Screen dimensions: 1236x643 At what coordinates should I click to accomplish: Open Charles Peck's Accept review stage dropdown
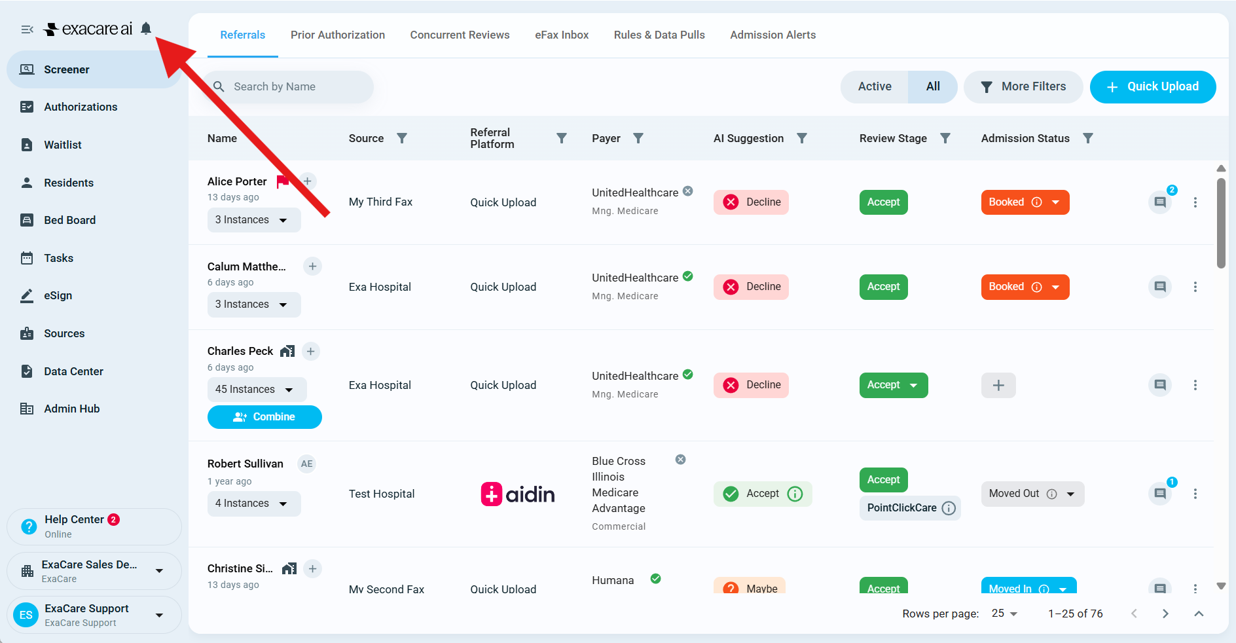[894, 385]
